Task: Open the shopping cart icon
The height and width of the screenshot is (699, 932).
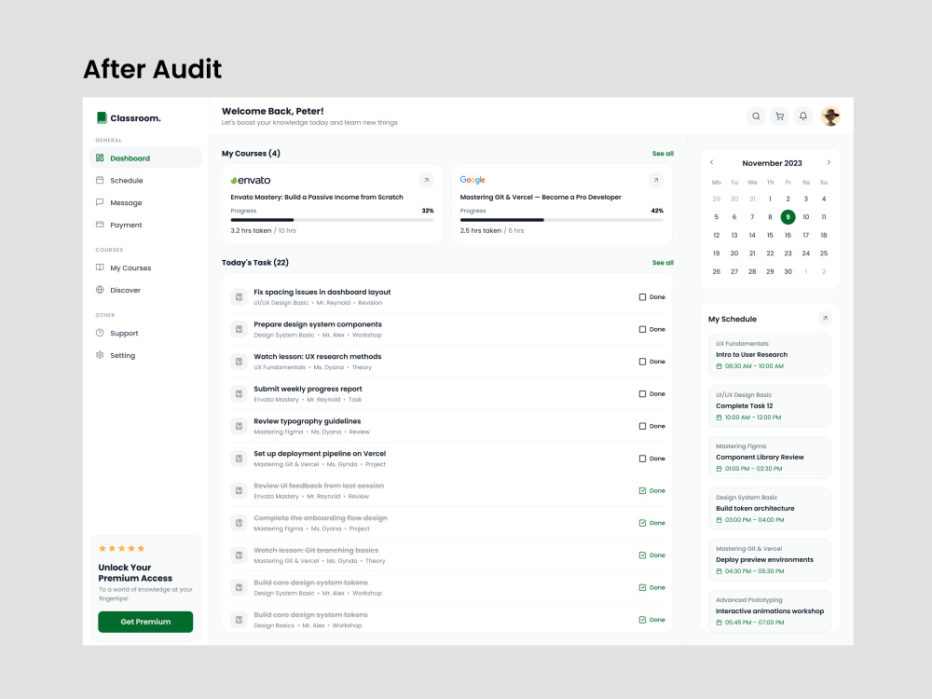Action: tap(780, 116)
